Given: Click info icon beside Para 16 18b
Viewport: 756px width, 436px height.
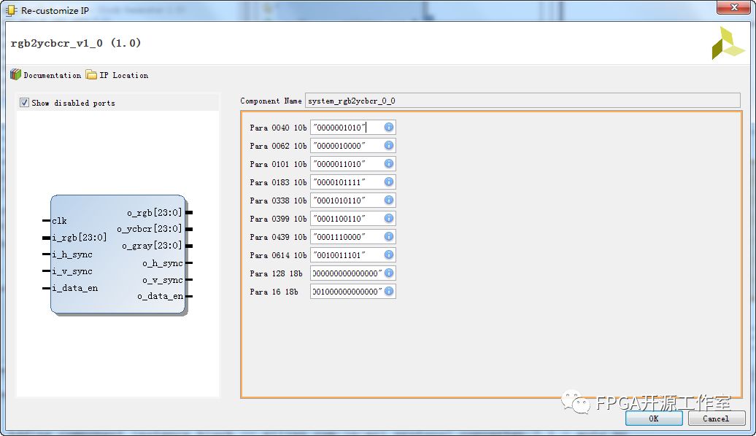Looking at the screenshot, I should point(389,292).
